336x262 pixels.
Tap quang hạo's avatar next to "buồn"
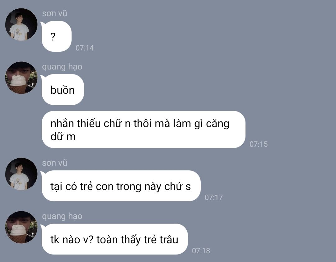tap(21, 78)
